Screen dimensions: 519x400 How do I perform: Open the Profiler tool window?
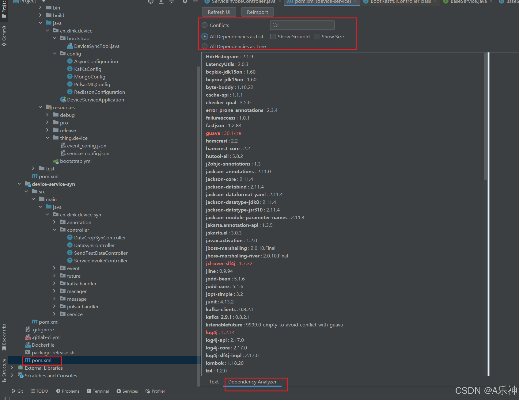155,391
